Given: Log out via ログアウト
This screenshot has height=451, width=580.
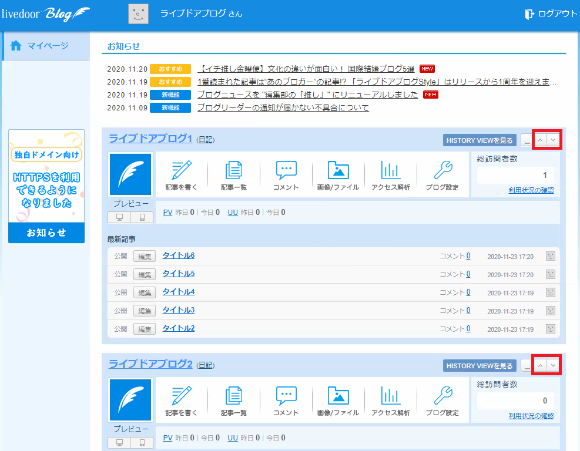Looking at the screenshot, I should click(x=551, y=14).
